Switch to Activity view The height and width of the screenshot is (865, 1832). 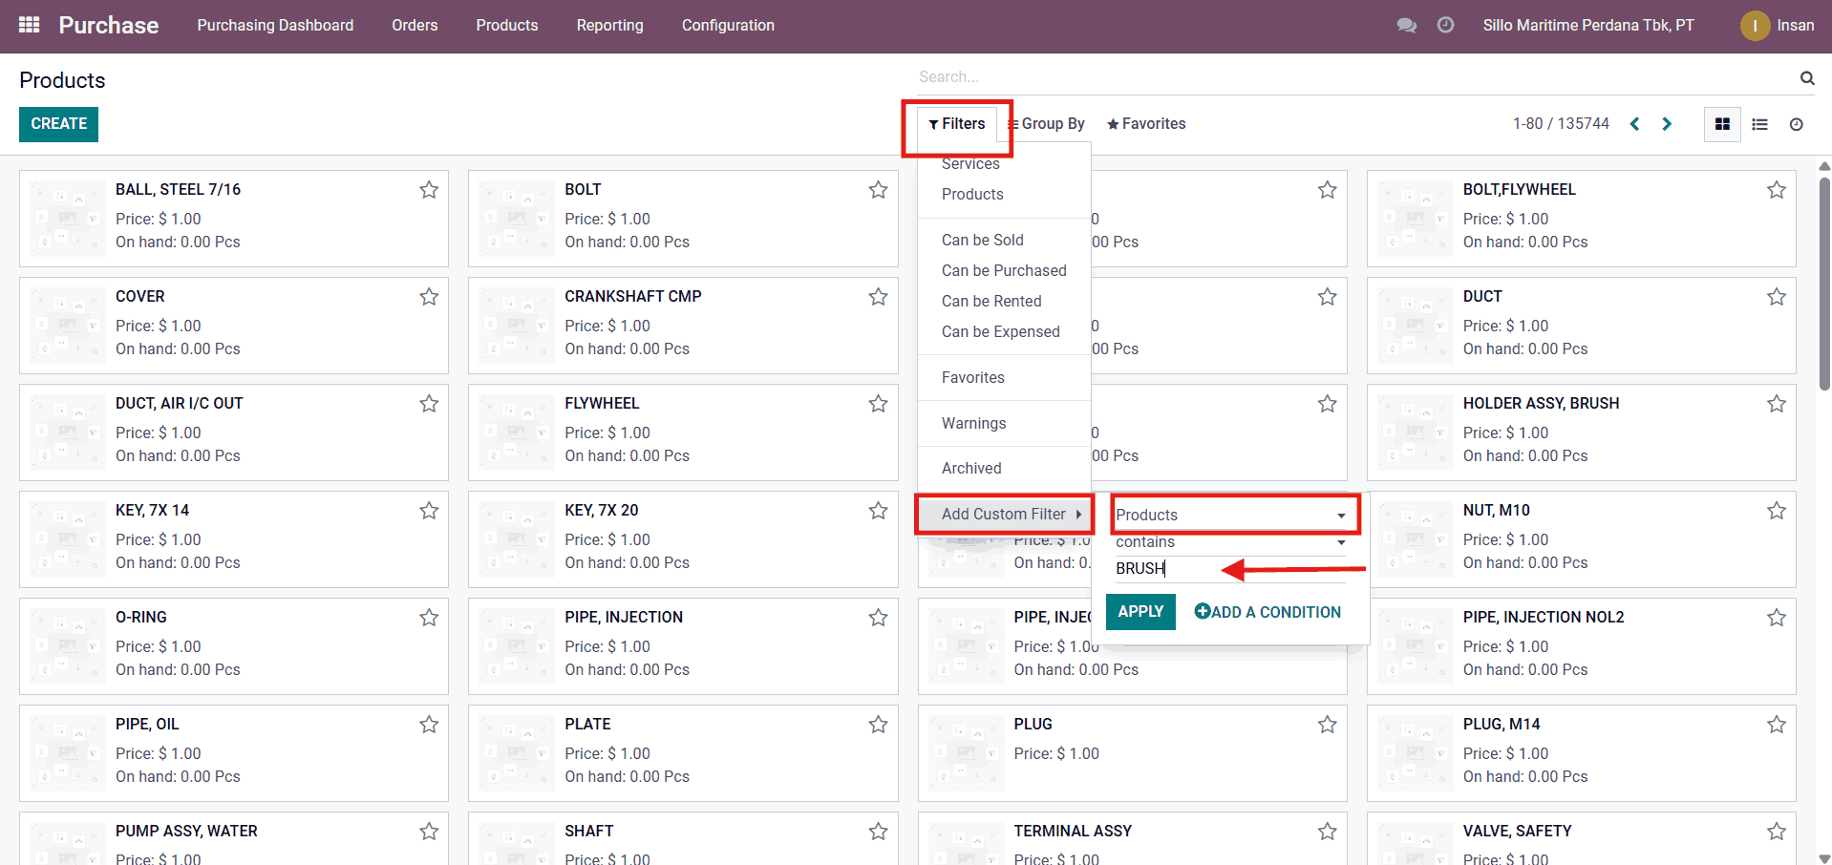click(1796, 124)
